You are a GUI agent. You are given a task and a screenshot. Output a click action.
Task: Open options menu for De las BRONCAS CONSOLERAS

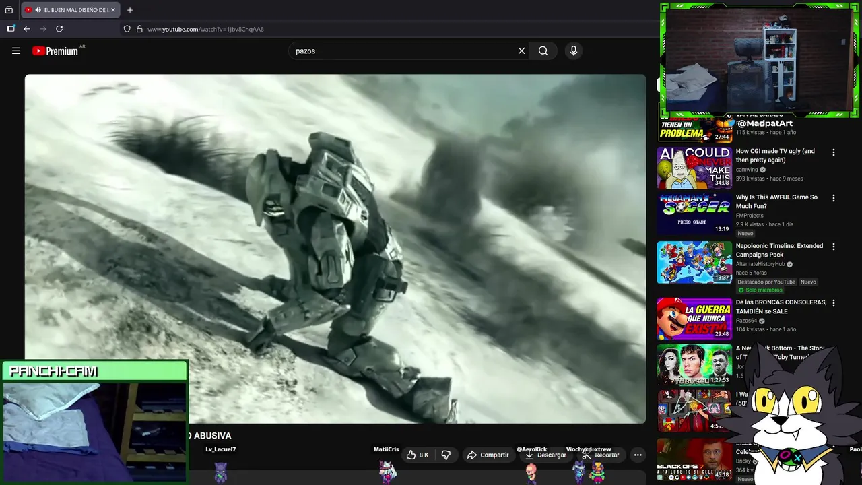pos(834,303)
